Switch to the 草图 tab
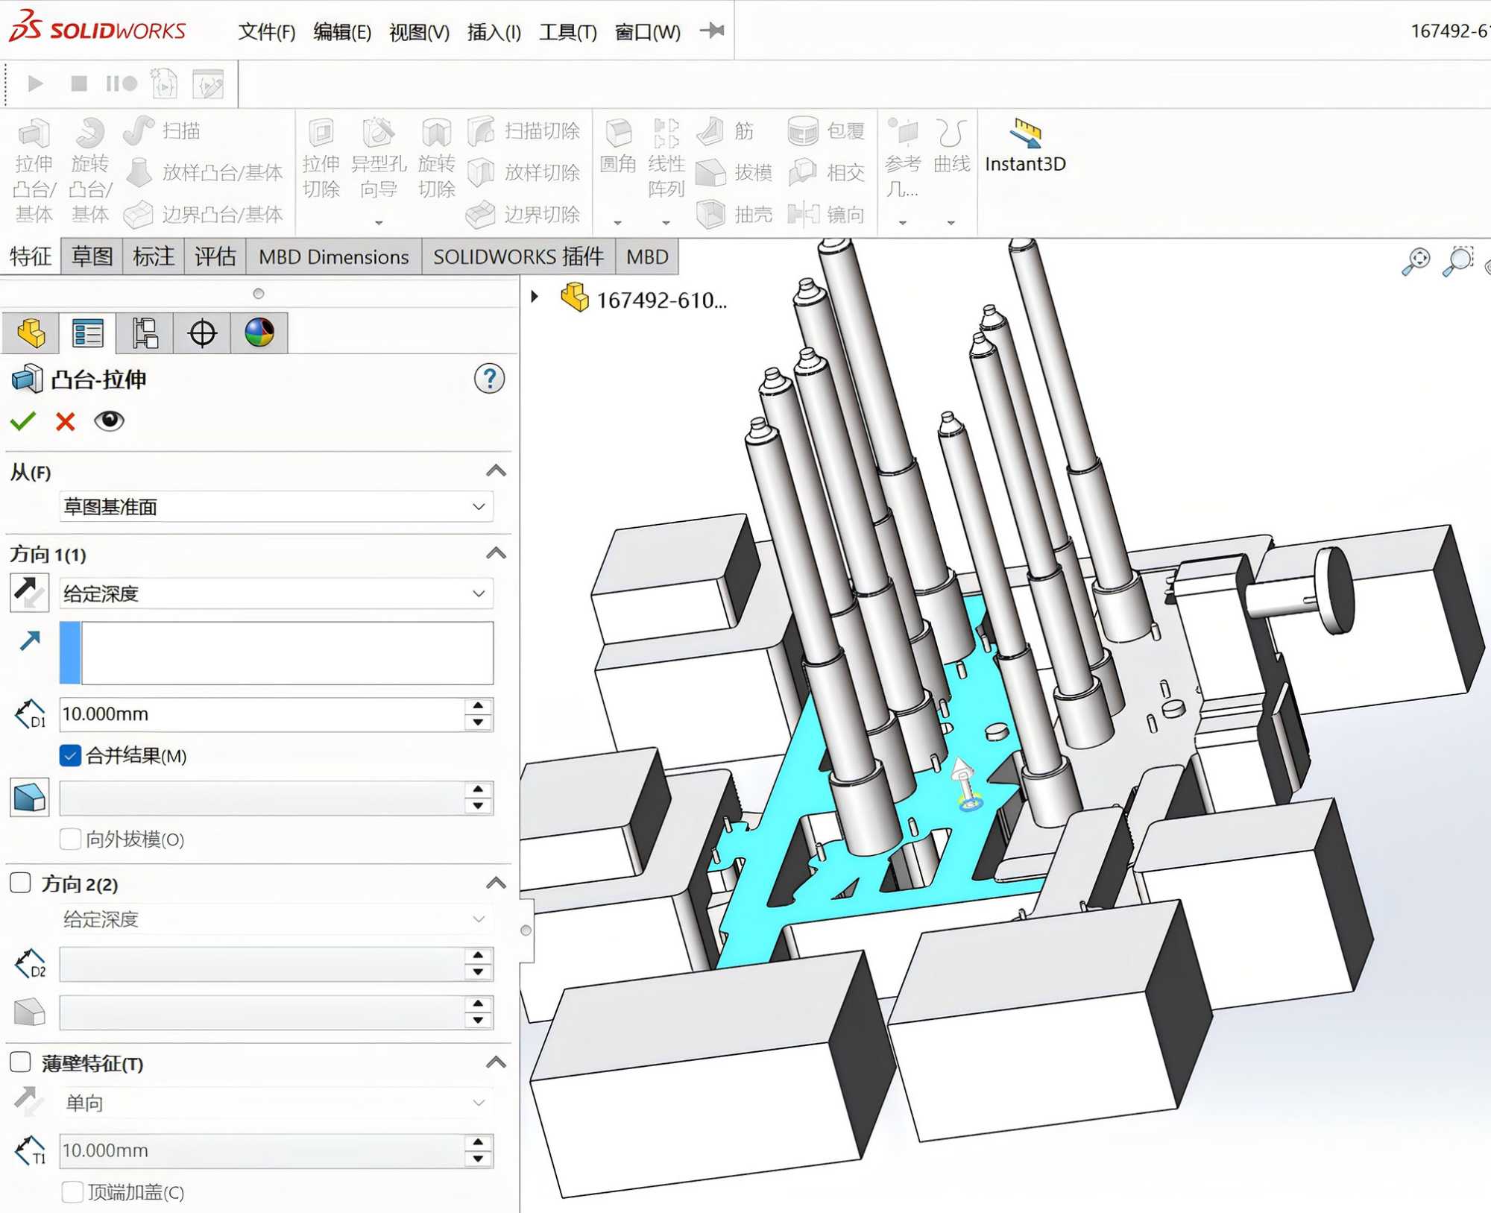Viewport: 1491px width, 1213px height. (x=92, y=257)
